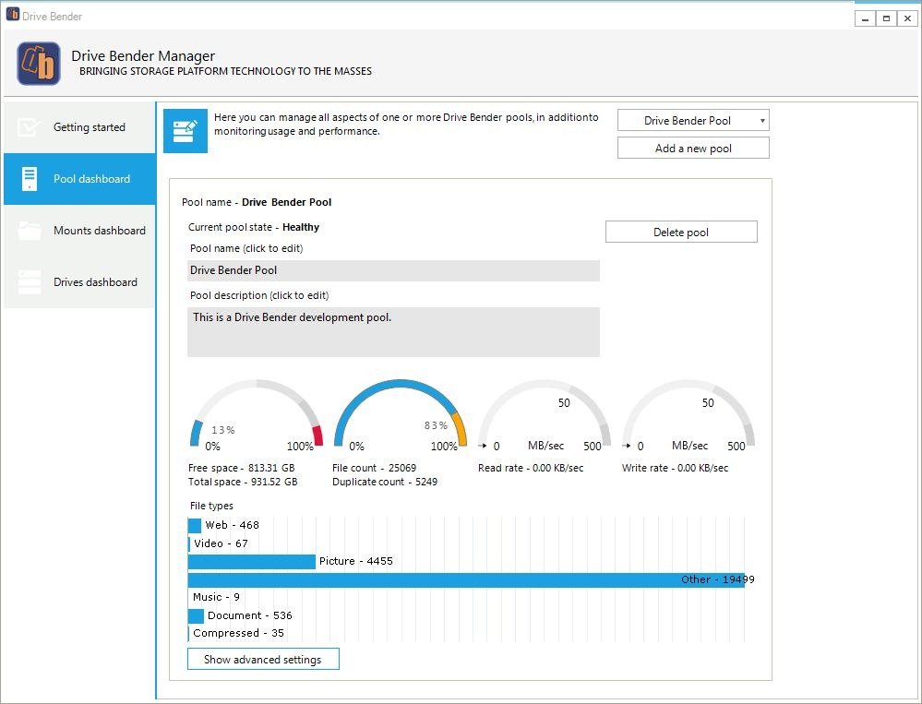Click the write rate gauge
922x704 pixels.
(x=689, y=415)
